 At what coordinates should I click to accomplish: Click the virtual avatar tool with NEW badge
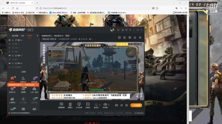click(34, 100)
